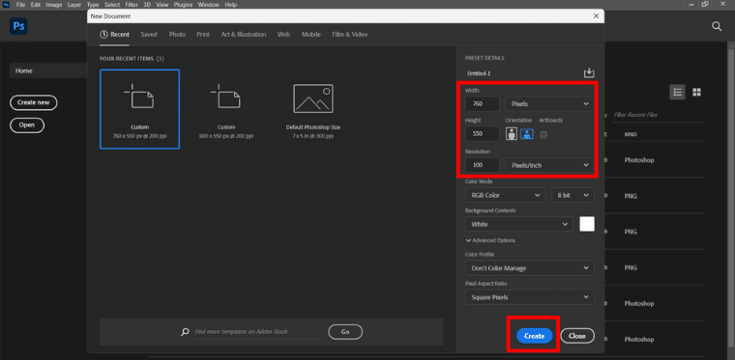Open the Type menu
The width and height of the screenshot is (735, 360).
pos(93,5)
